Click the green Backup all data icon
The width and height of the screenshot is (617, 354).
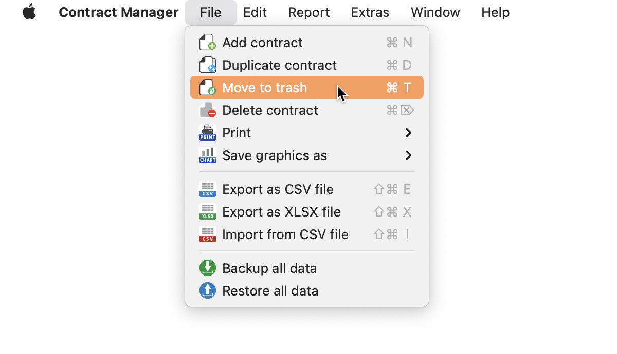pyautogui.click(x=207, y=268)
